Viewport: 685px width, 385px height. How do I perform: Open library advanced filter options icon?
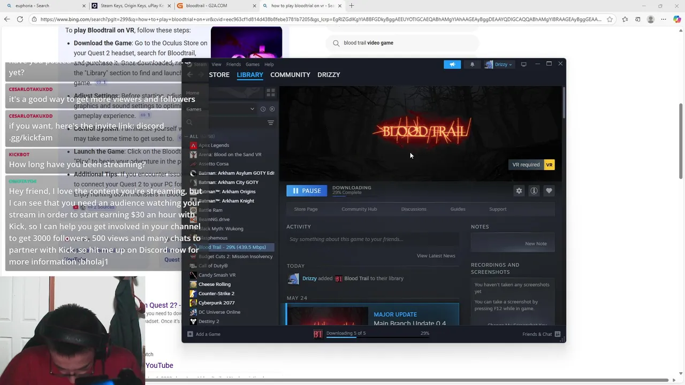271,122
